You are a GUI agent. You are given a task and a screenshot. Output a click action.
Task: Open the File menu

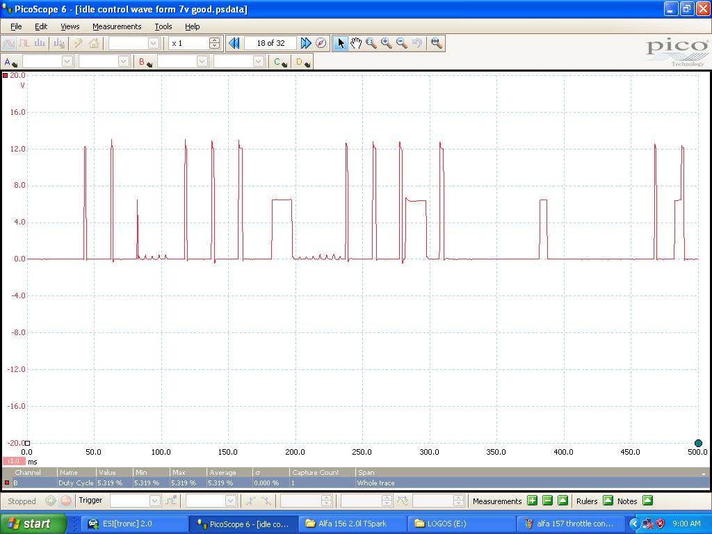point(16,26)
